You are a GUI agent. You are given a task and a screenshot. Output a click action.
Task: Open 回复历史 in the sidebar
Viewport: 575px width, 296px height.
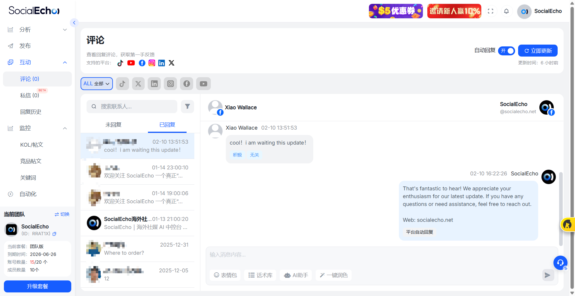pyautogui.click(x=37, y=112)
